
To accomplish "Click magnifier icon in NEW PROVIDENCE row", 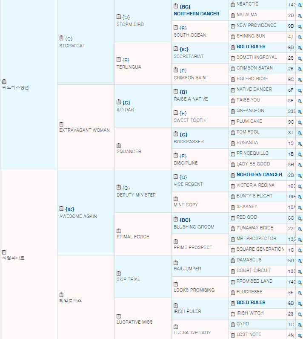I will click(x=300, y=26).
